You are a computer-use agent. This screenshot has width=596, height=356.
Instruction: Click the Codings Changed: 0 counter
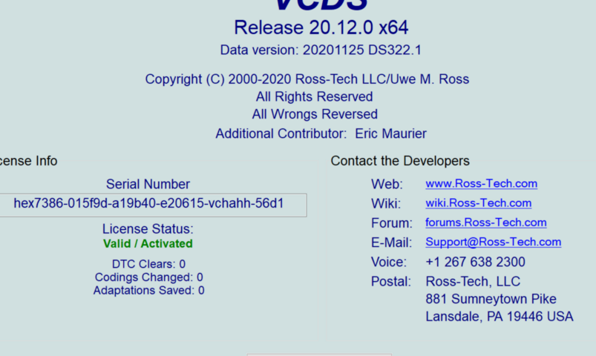coord(148,277)
